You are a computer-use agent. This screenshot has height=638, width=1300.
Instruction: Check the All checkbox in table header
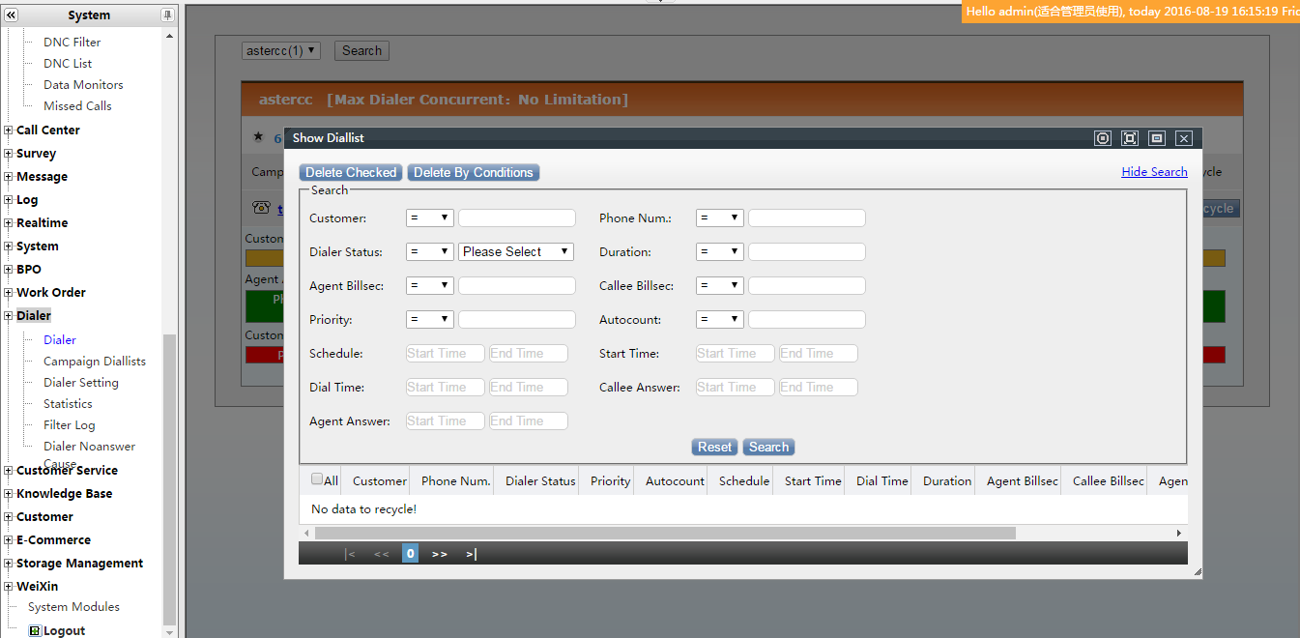pyautogui.click(x=317, y=479)
